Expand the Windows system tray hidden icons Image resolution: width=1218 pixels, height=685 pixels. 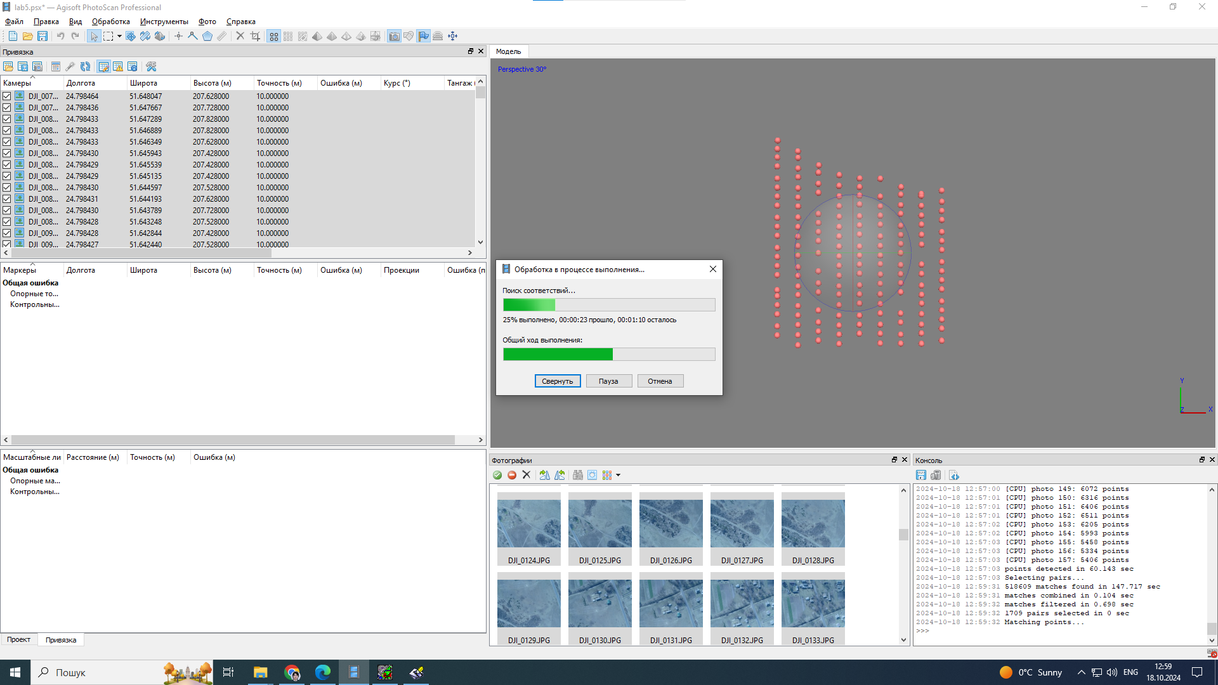1081,672
